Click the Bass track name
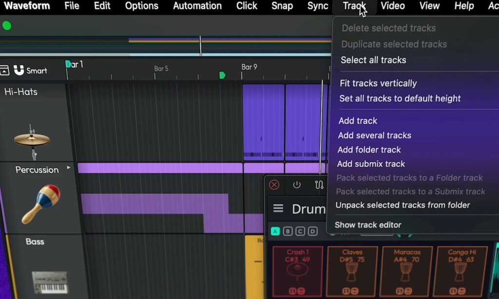 (x=35, y=242)
